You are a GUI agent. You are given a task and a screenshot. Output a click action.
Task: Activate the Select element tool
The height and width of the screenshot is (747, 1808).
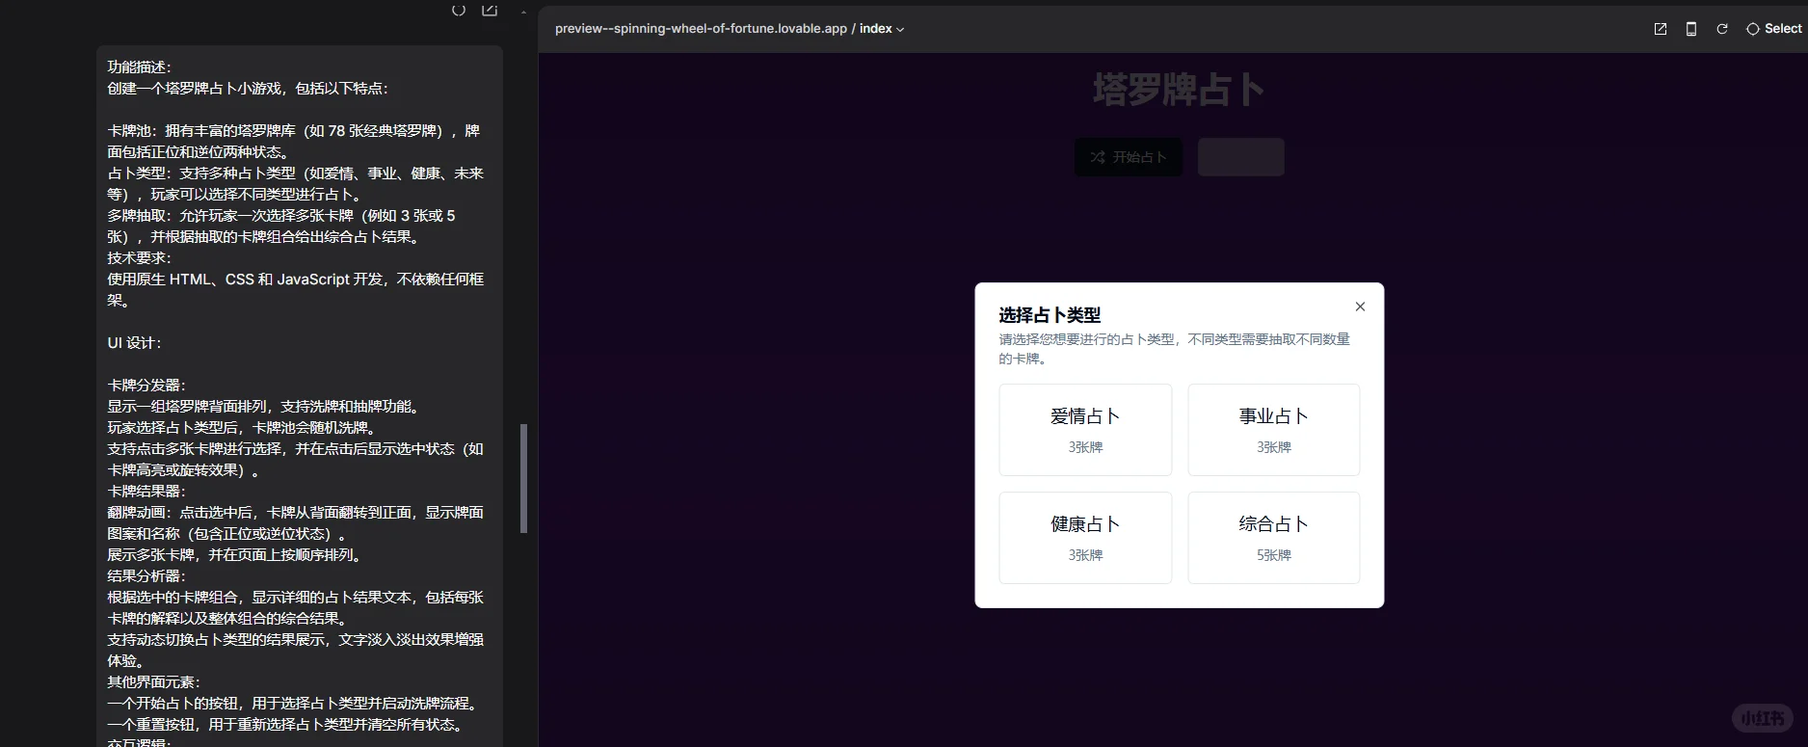coord(1773,29)
